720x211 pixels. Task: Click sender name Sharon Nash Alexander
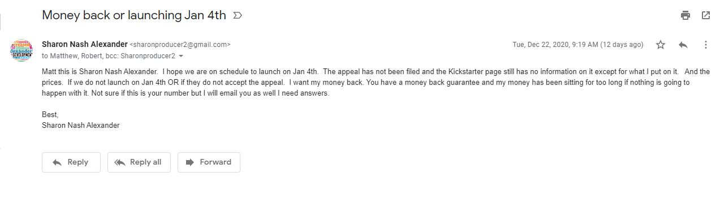pos(85,44)
